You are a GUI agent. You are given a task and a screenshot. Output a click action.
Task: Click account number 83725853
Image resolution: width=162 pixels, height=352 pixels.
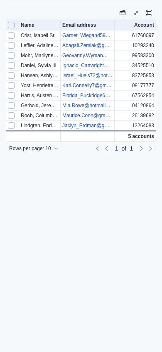click(x=143, y=75)
